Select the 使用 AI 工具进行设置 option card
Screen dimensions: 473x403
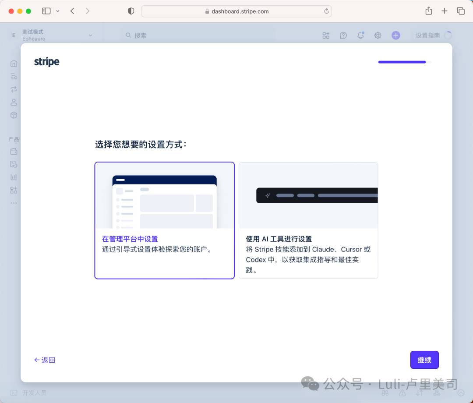[308, 220]
